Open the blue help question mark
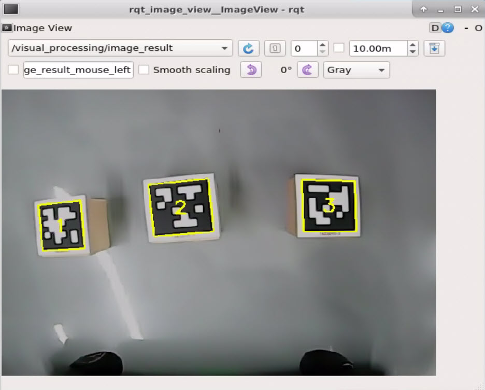 [448, 28]
